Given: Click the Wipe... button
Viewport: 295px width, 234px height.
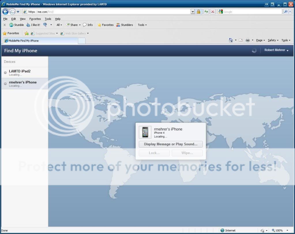Looking at the screenshot, I should pyautogui.click(x=187, y=153).
